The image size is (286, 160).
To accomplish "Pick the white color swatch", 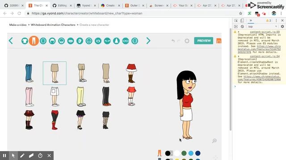I will [x=177, y=153].
